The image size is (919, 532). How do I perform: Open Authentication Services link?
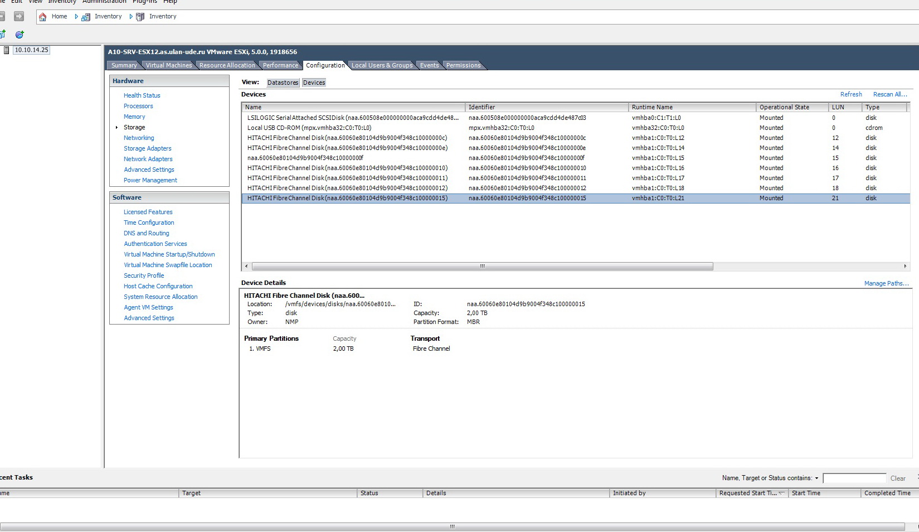click(x=155, y=244)
